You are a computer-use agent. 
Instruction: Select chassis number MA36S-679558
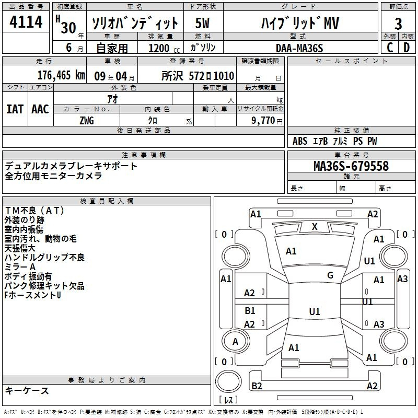click(x=351, y=166)
